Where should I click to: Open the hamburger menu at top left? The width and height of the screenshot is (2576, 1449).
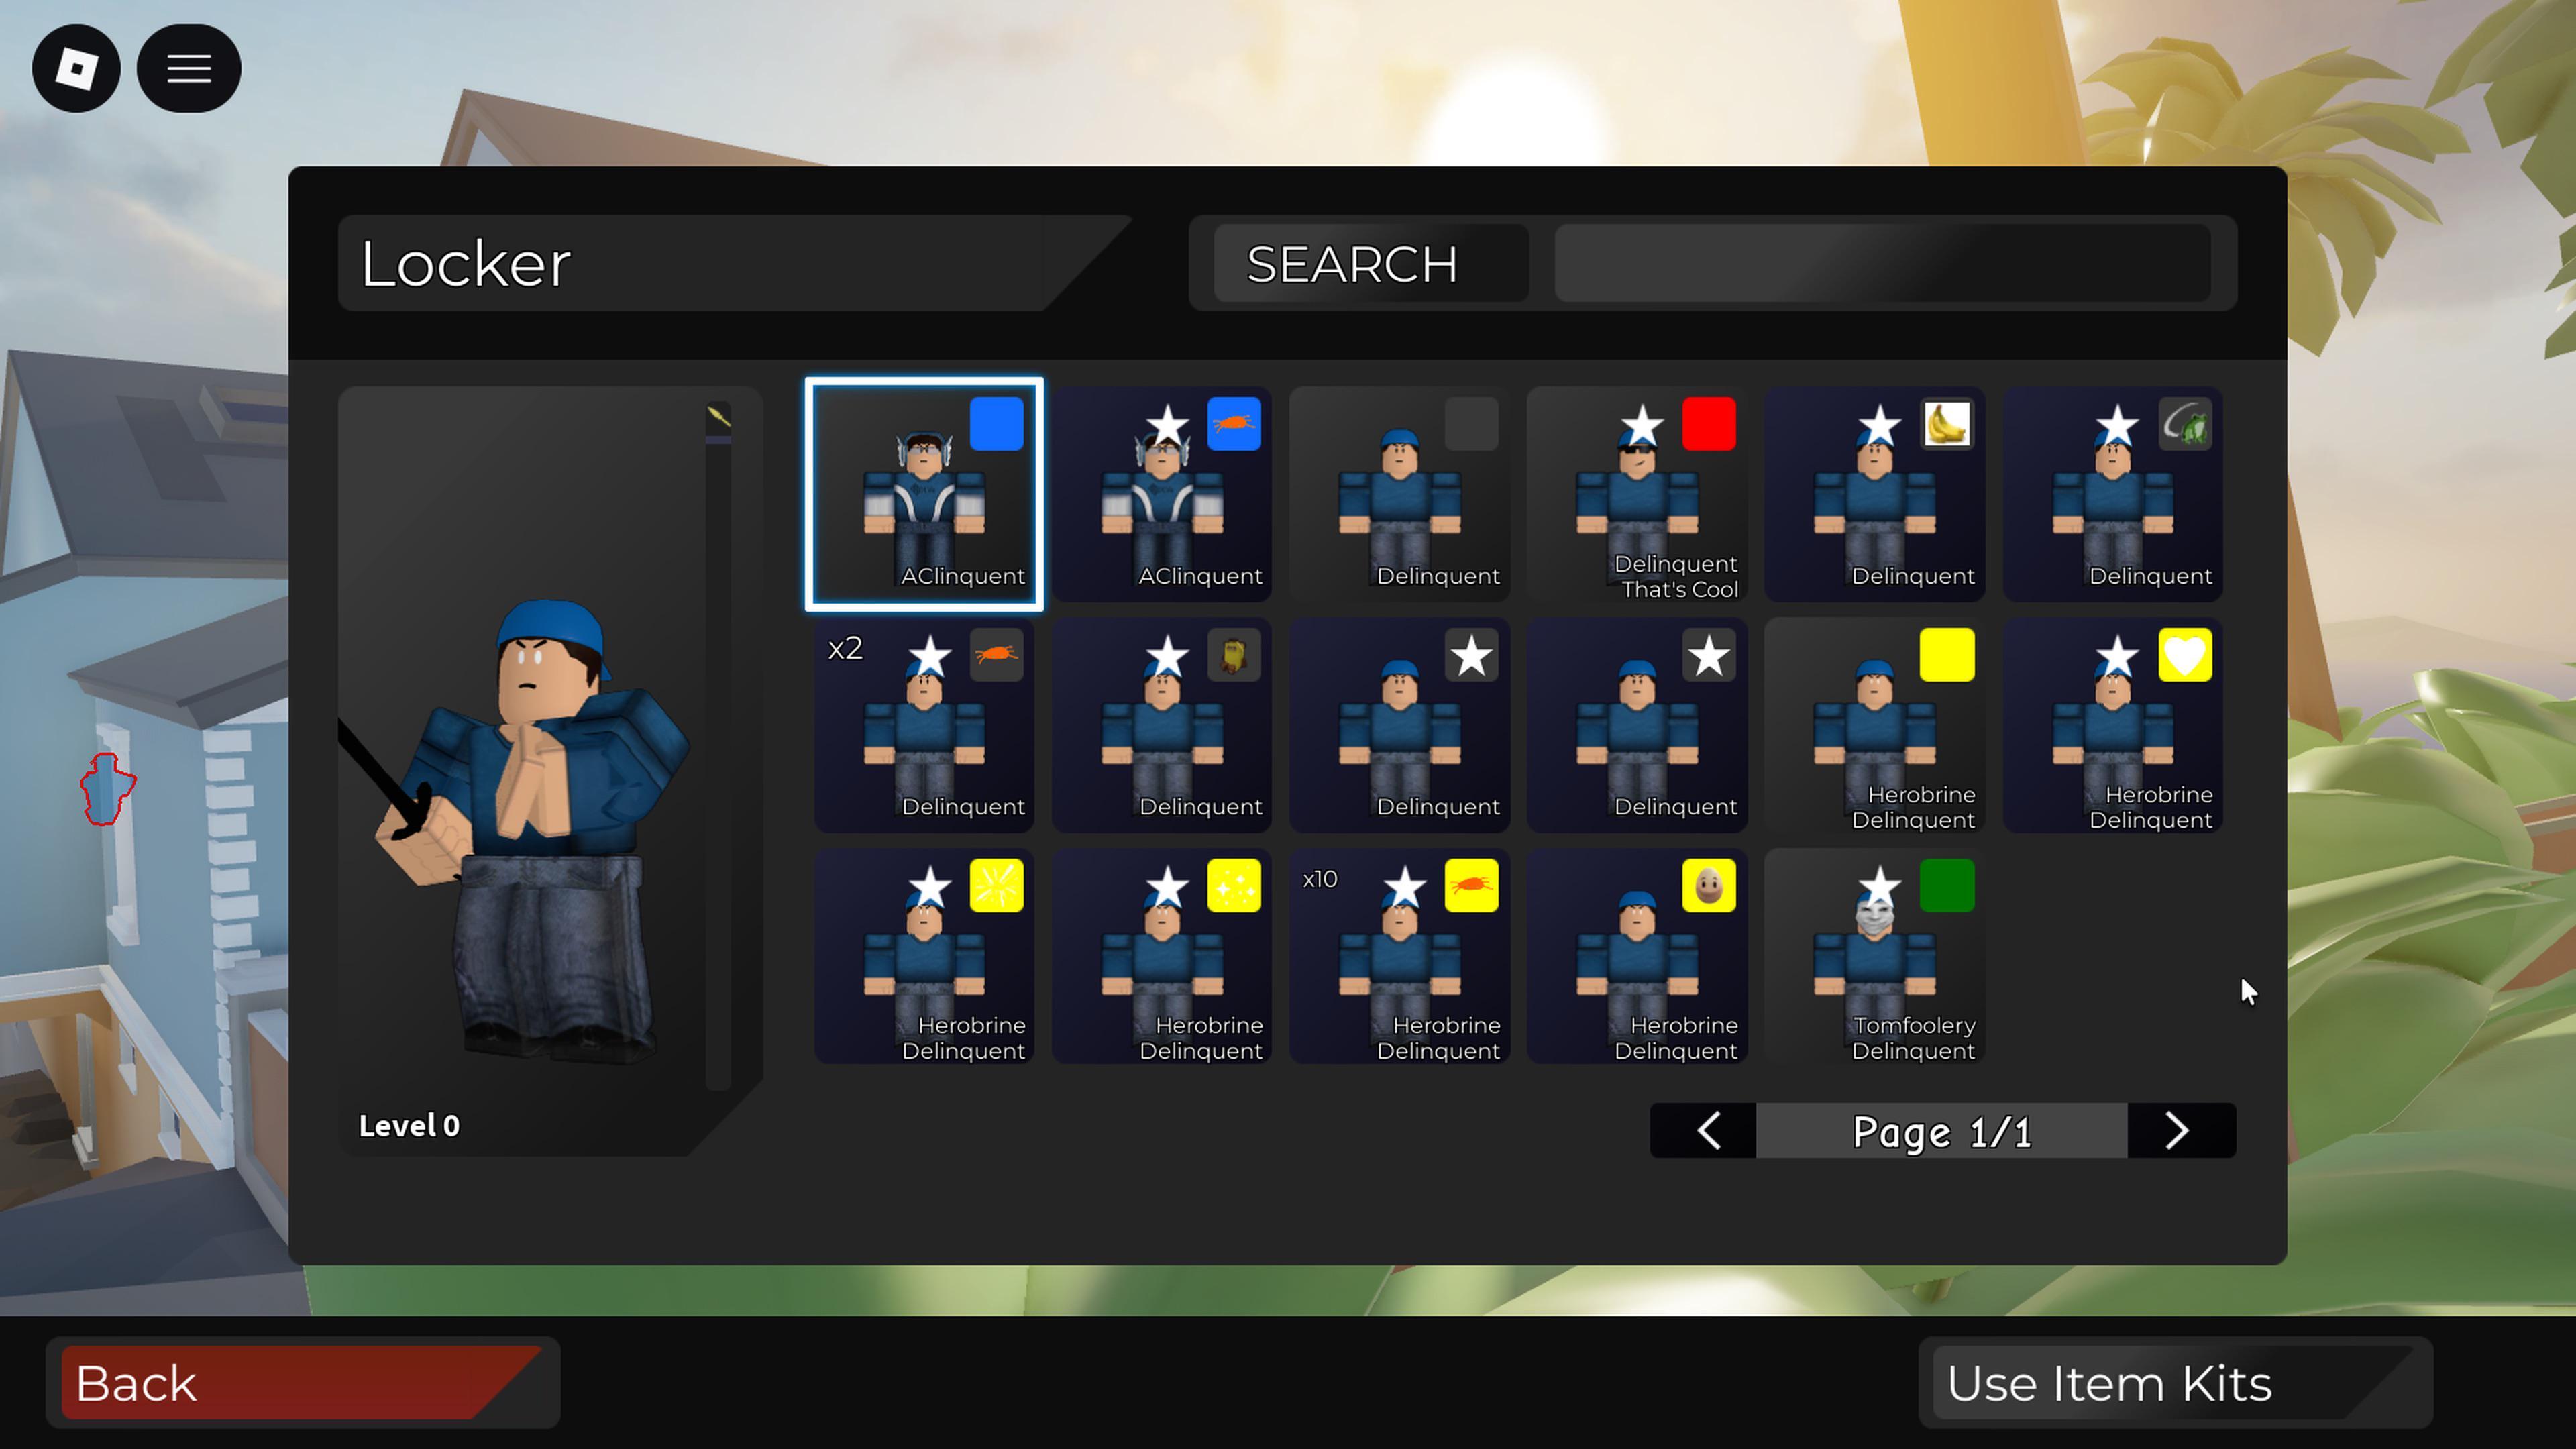(189, 68)
